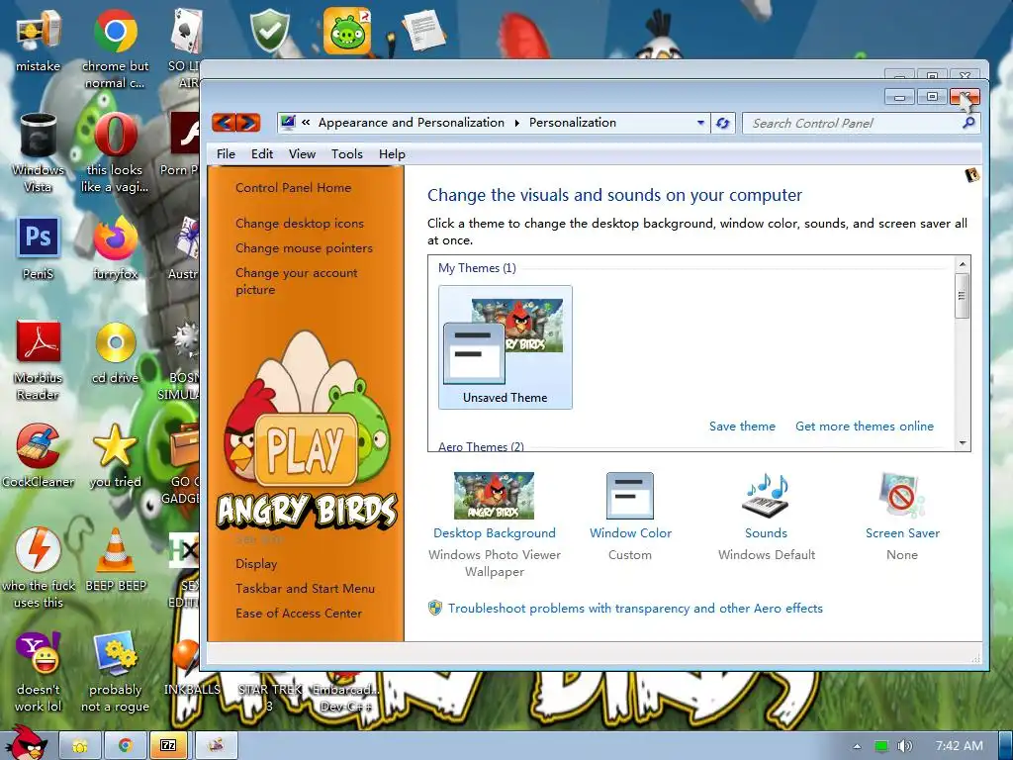
Task: Open Desktop Background settings icon
Action: click(x=495, y=496)
